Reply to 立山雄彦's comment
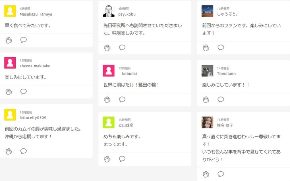This screenshot has width=290, height=181. point(122,159)
